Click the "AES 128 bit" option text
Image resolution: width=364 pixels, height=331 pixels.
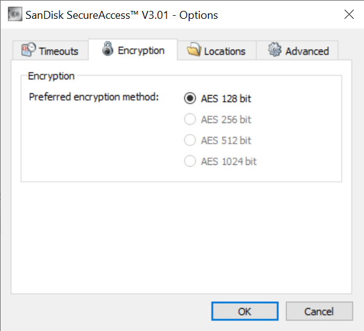click(x=226, y=98)
